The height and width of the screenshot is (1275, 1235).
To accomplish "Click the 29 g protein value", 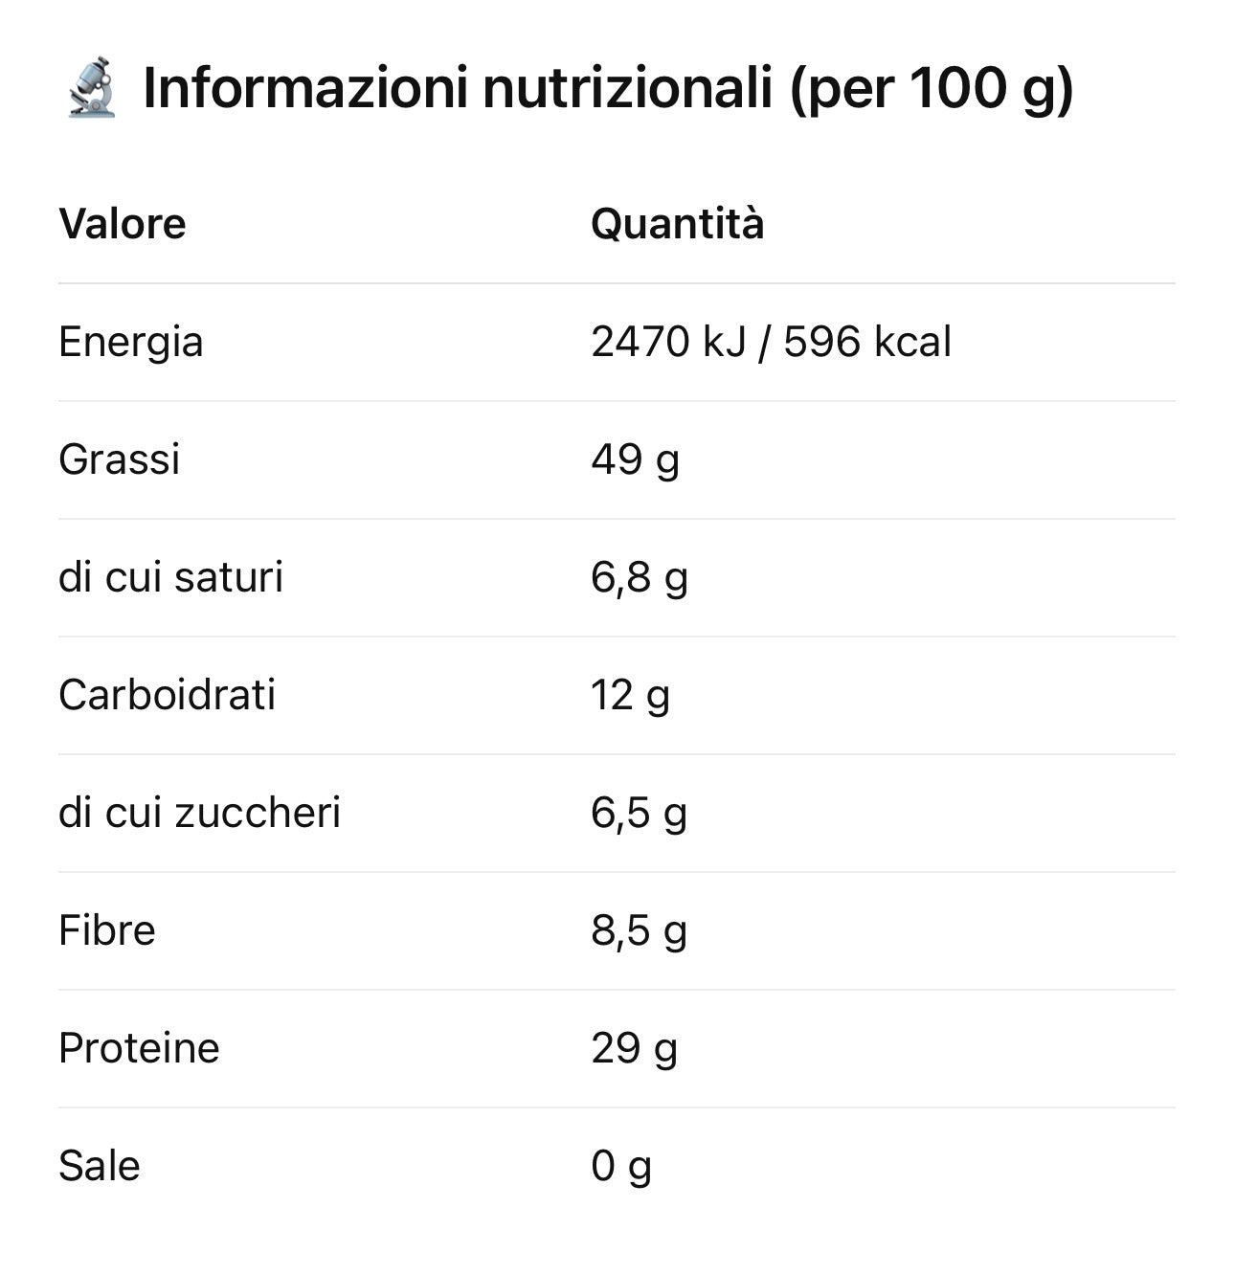I will tap(634, 1049).
